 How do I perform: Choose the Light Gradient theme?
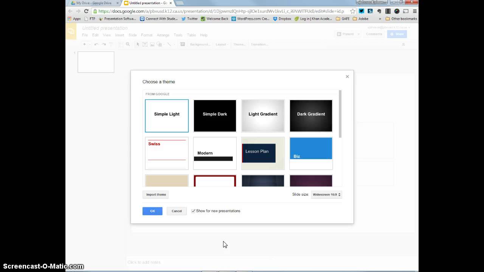[263, 116]
